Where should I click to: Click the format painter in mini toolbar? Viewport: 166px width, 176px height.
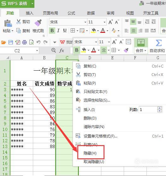pos(126,50)
